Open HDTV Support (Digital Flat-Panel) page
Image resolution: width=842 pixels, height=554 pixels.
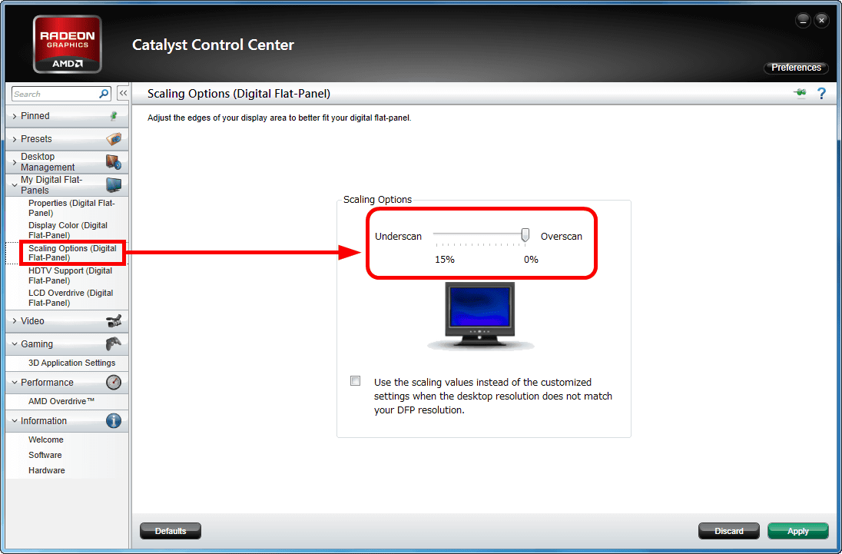point(71,275)
